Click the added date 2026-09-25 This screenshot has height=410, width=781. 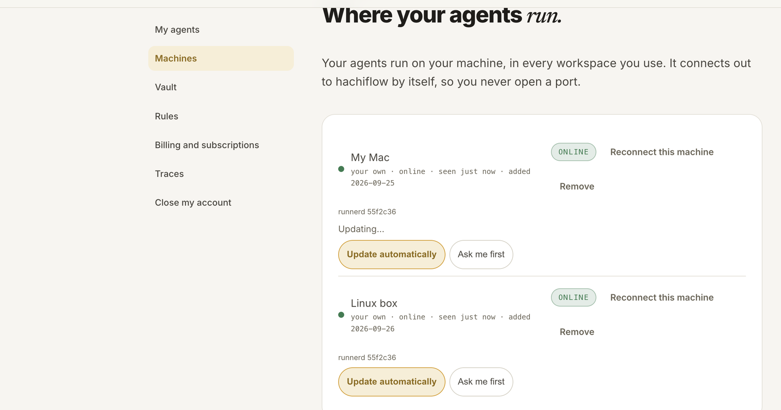[x=373, y=183]
